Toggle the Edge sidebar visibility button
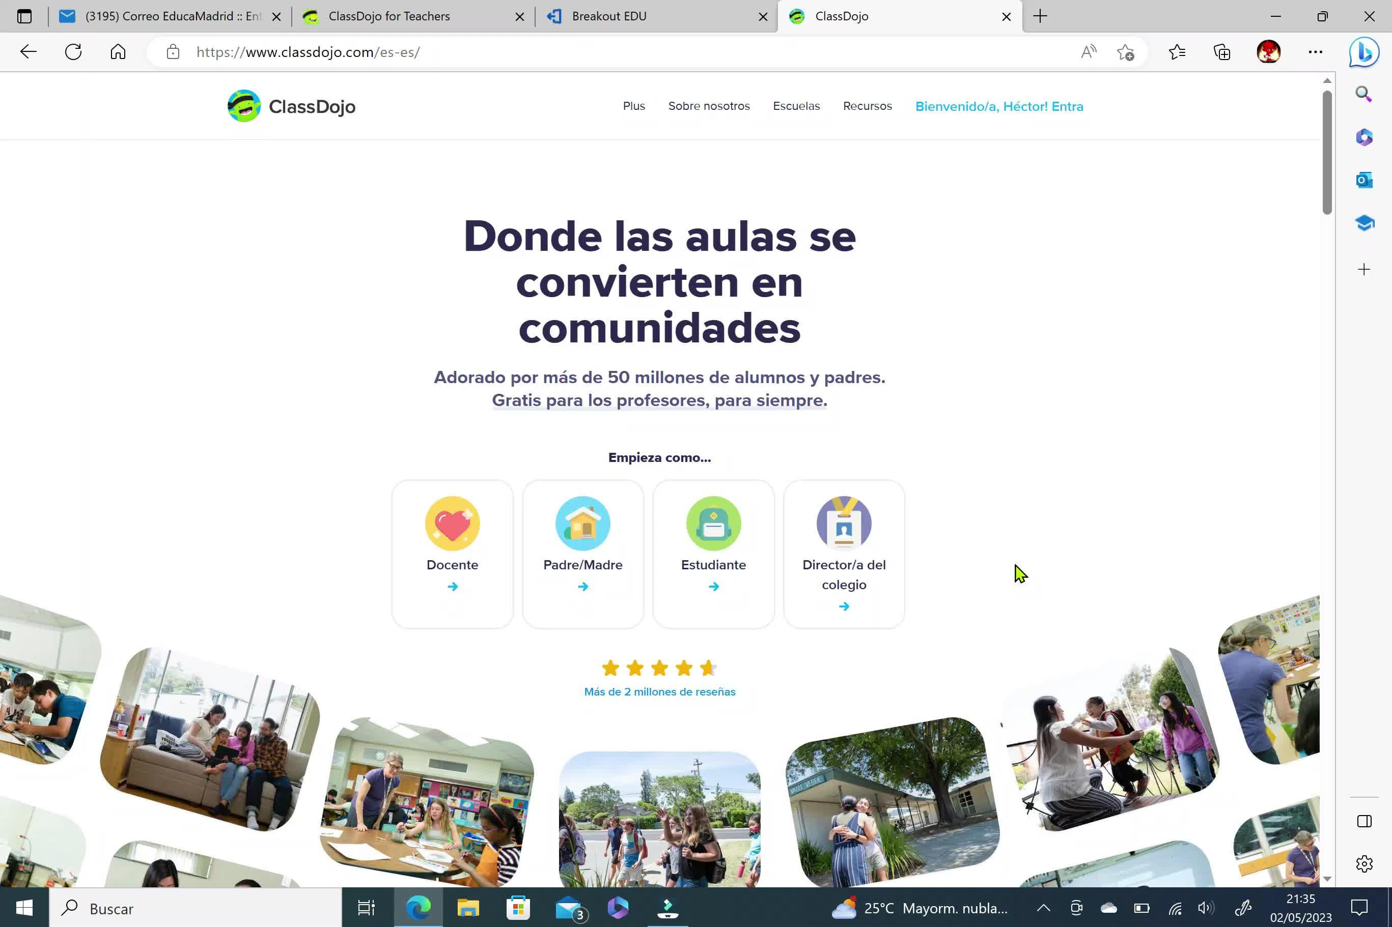1392x927 pixels. 1363,821
